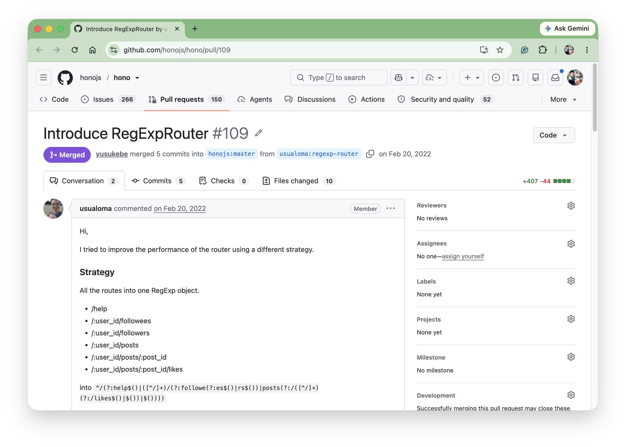The width and height of the screenshot is (626, 447).
Task: Bookmark this page with the star icon
Action: (500, 50)
